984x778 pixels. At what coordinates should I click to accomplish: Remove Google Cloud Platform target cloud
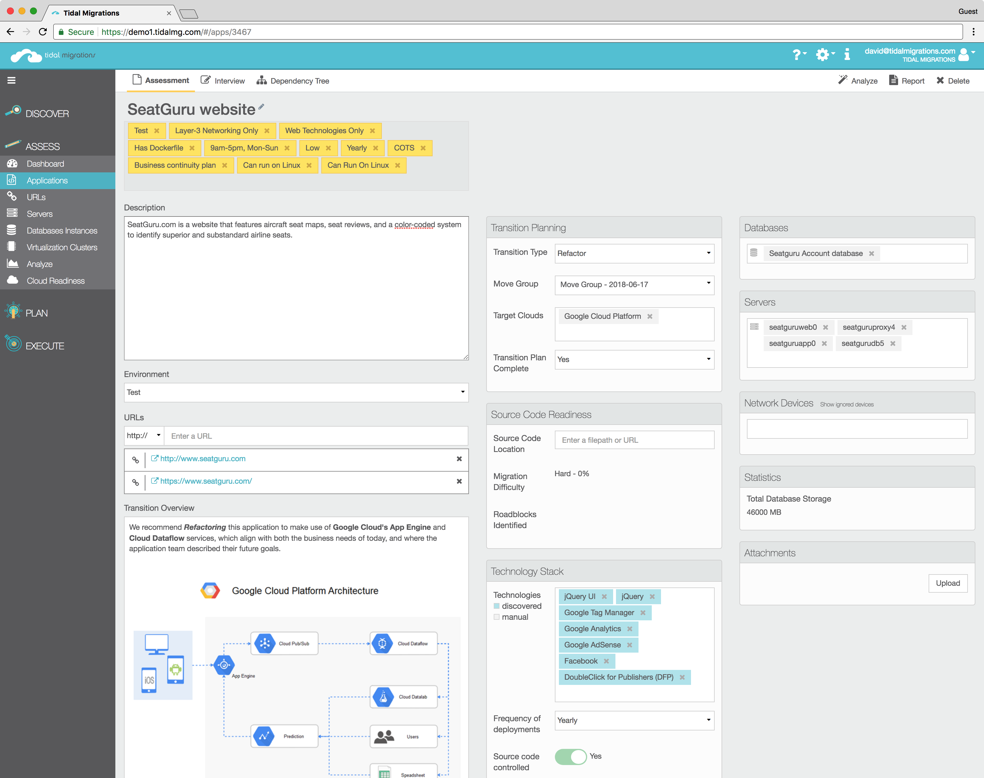(649, 316)
